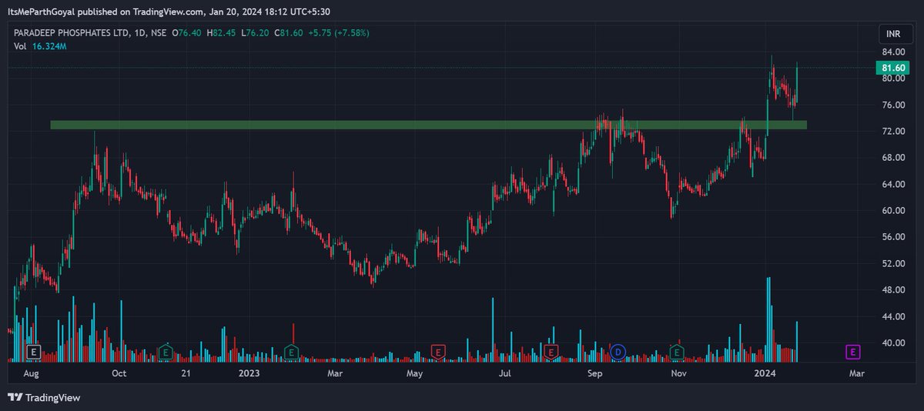This screenshot has height=411, width=924.
Task: Click the Nov label on time axis
Action: 678,373
